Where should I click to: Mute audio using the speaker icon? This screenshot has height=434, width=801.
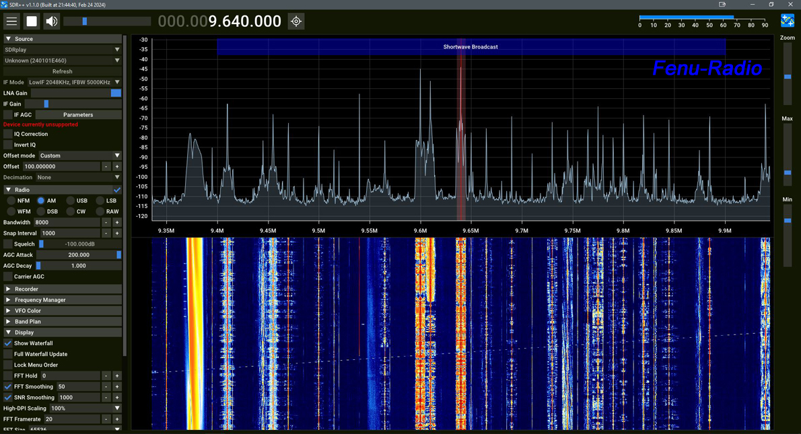50,21
